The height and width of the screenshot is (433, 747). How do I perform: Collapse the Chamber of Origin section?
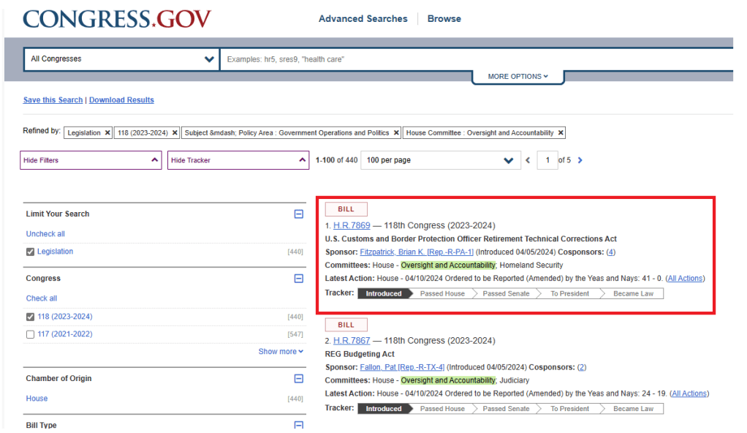point(298,379)
